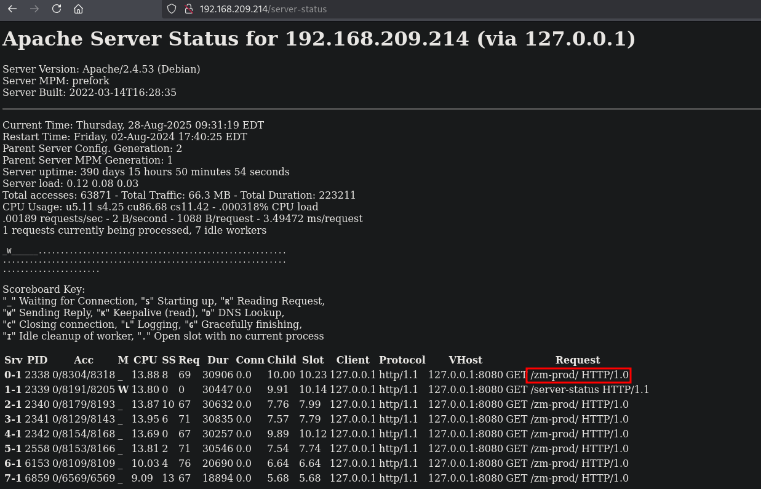The image size is (761, 489).
Task: Click the Server Version Apache/2.4.53 line
Action: click(x=101, y=69)
